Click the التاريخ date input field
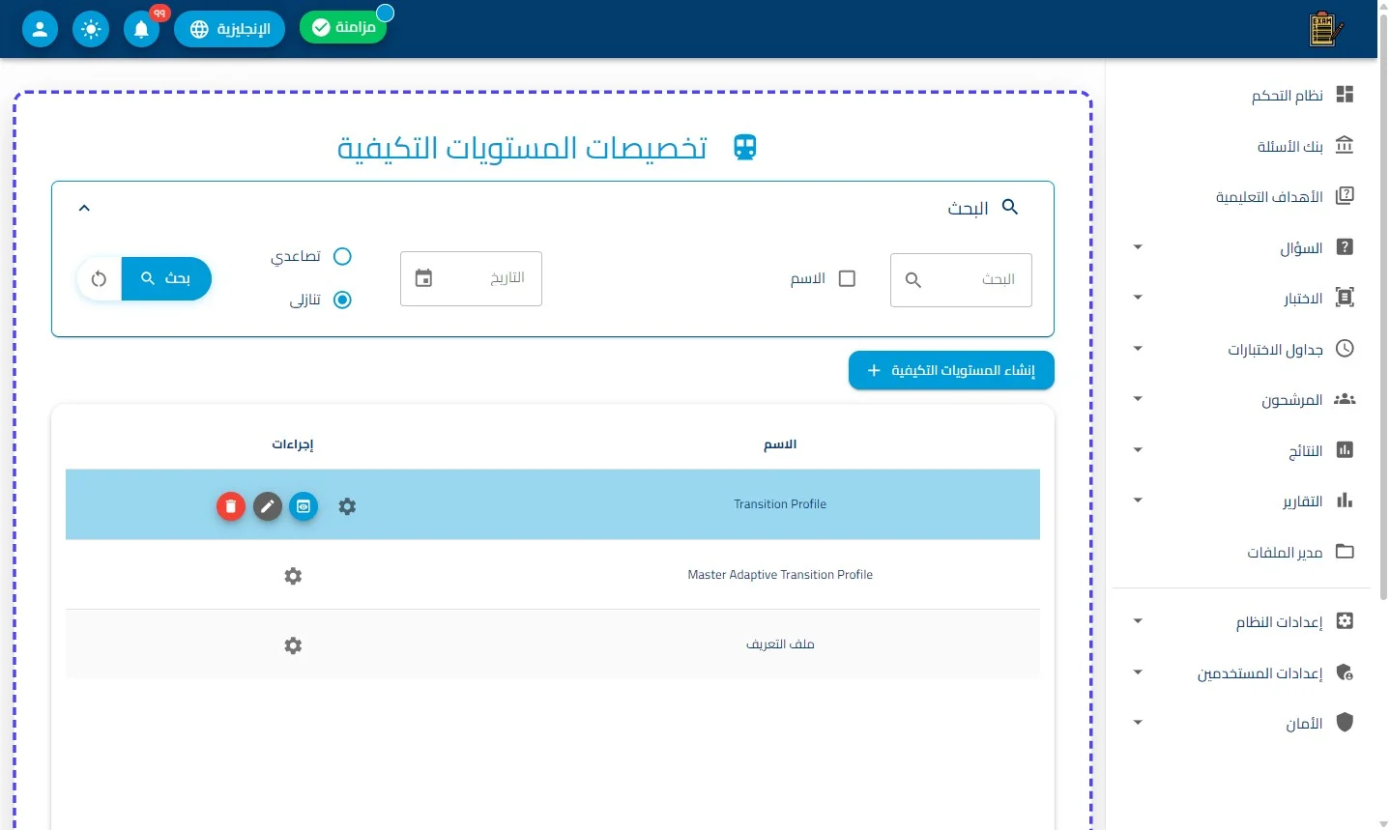 click(471, 278)
